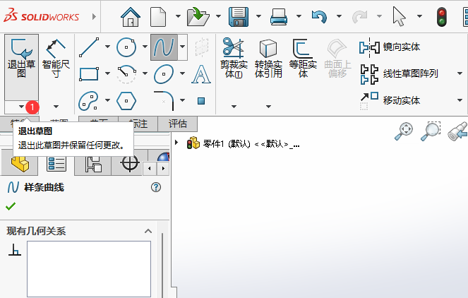Switch to the 标注 tab
Viewport: 468px width, 298px height.
pos(138,124)
